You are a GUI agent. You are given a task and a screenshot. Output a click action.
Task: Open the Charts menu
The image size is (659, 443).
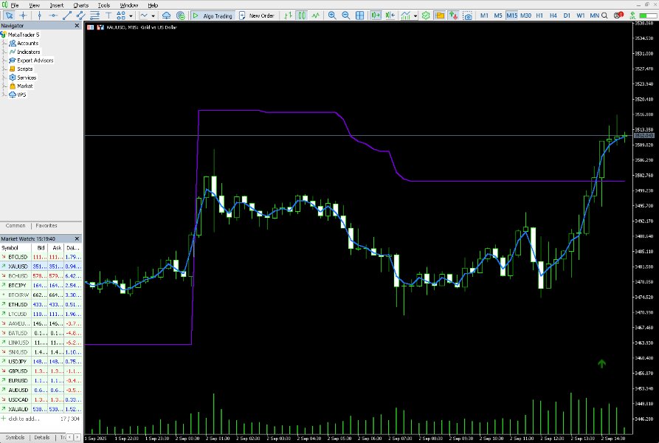tap(80, 5)
